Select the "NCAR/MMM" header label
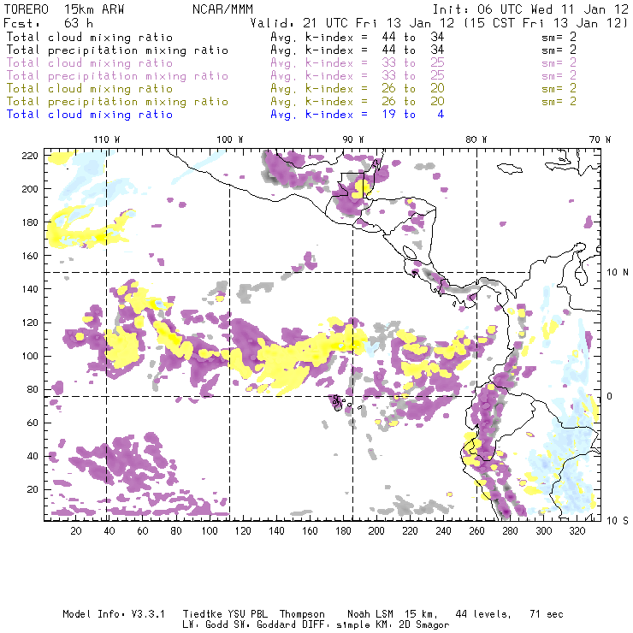The image size is (633, 633). click(222, 9)
